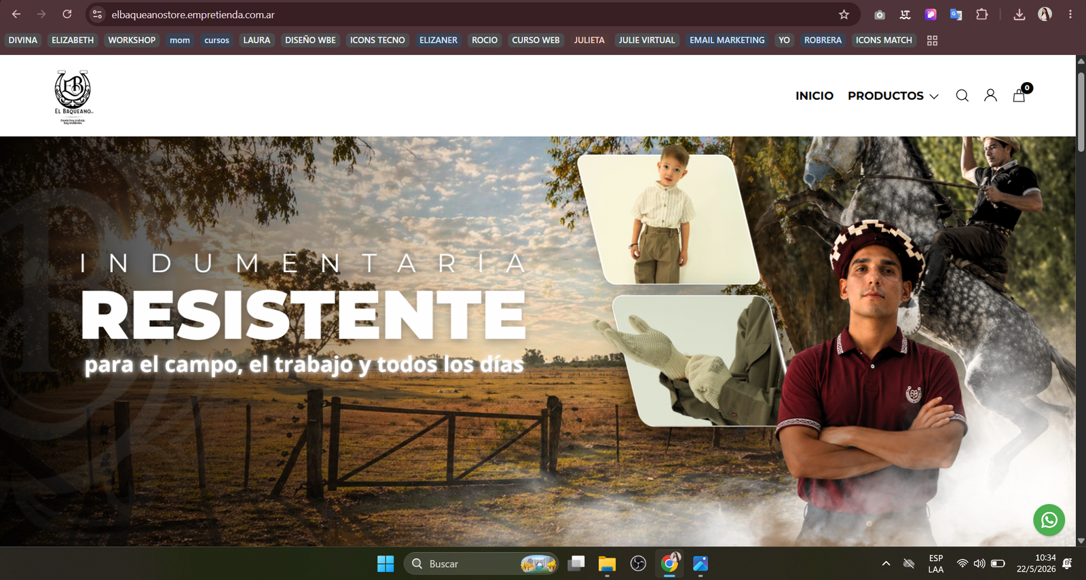
Task: Go back to previous page
Action: click(16, 14)
